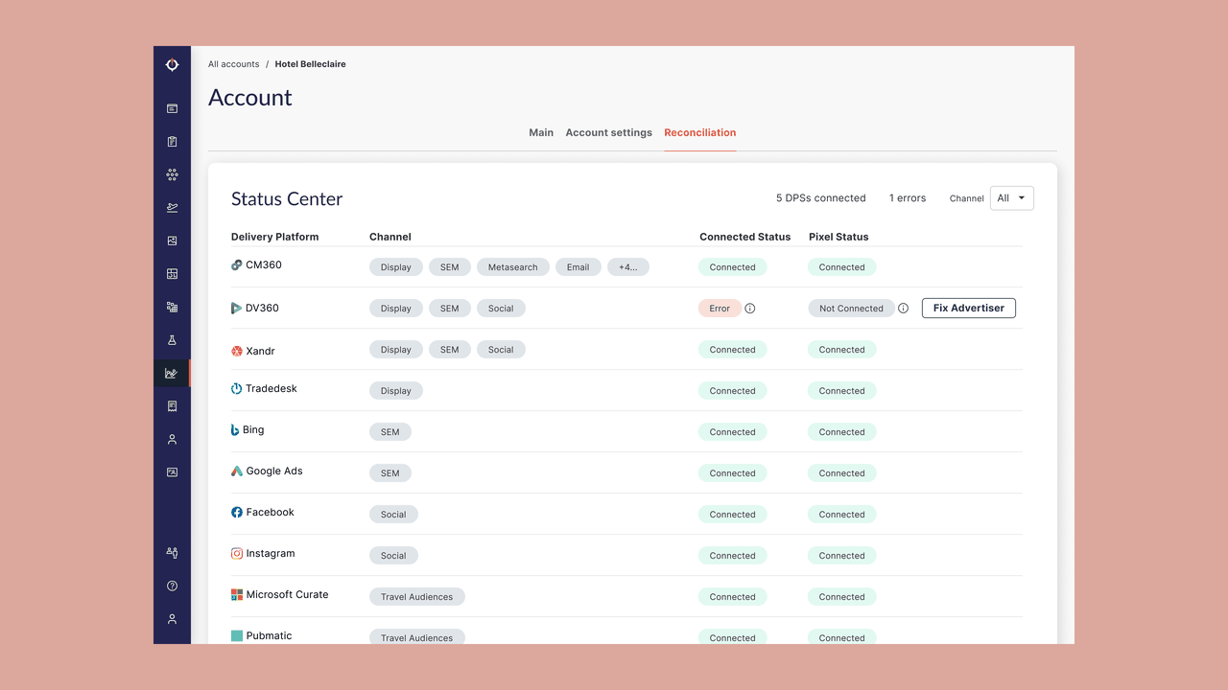
Task: Open the help question mark icon
Action: click(172, 586)
